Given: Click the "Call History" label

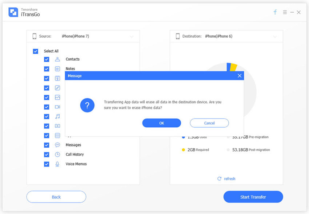Looking at the screenshot, I should (x=75, y=155).
